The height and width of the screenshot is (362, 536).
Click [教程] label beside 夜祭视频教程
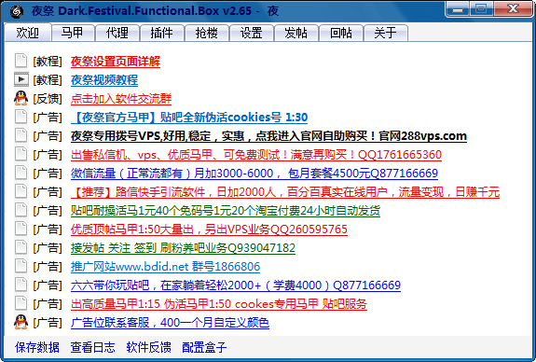48,80
